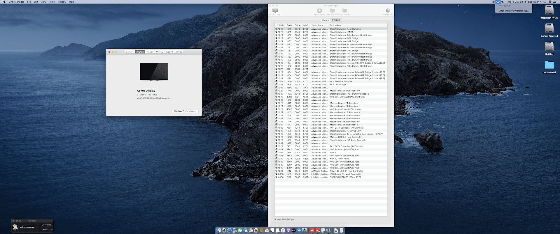The width and height of the screenshot is (560, 234).
Task: Open Maps from the Dock
Action: point(251,230)
